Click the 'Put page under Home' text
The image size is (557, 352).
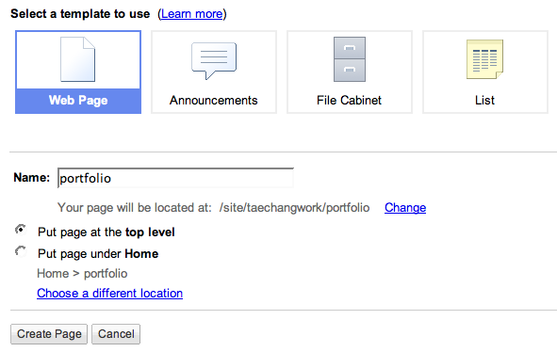point(98,254)
